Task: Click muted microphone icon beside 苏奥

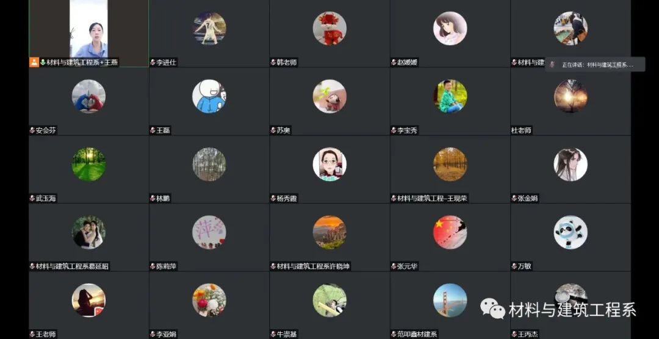Action: click(273, 130)
